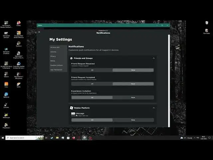Image resolution: width=213 pixels, height=160 pixels.
Task: Open the Counter-Strike Global Offensive shortcut
Action: pos(19,35)
